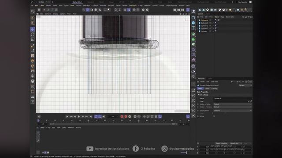
Task: Enable the X-Ray checkbox
Action: (214, 116)
